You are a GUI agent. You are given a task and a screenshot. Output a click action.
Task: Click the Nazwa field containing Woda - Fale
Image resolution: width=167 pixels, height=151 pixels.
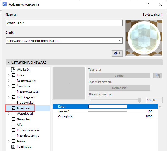click(64, 23)
